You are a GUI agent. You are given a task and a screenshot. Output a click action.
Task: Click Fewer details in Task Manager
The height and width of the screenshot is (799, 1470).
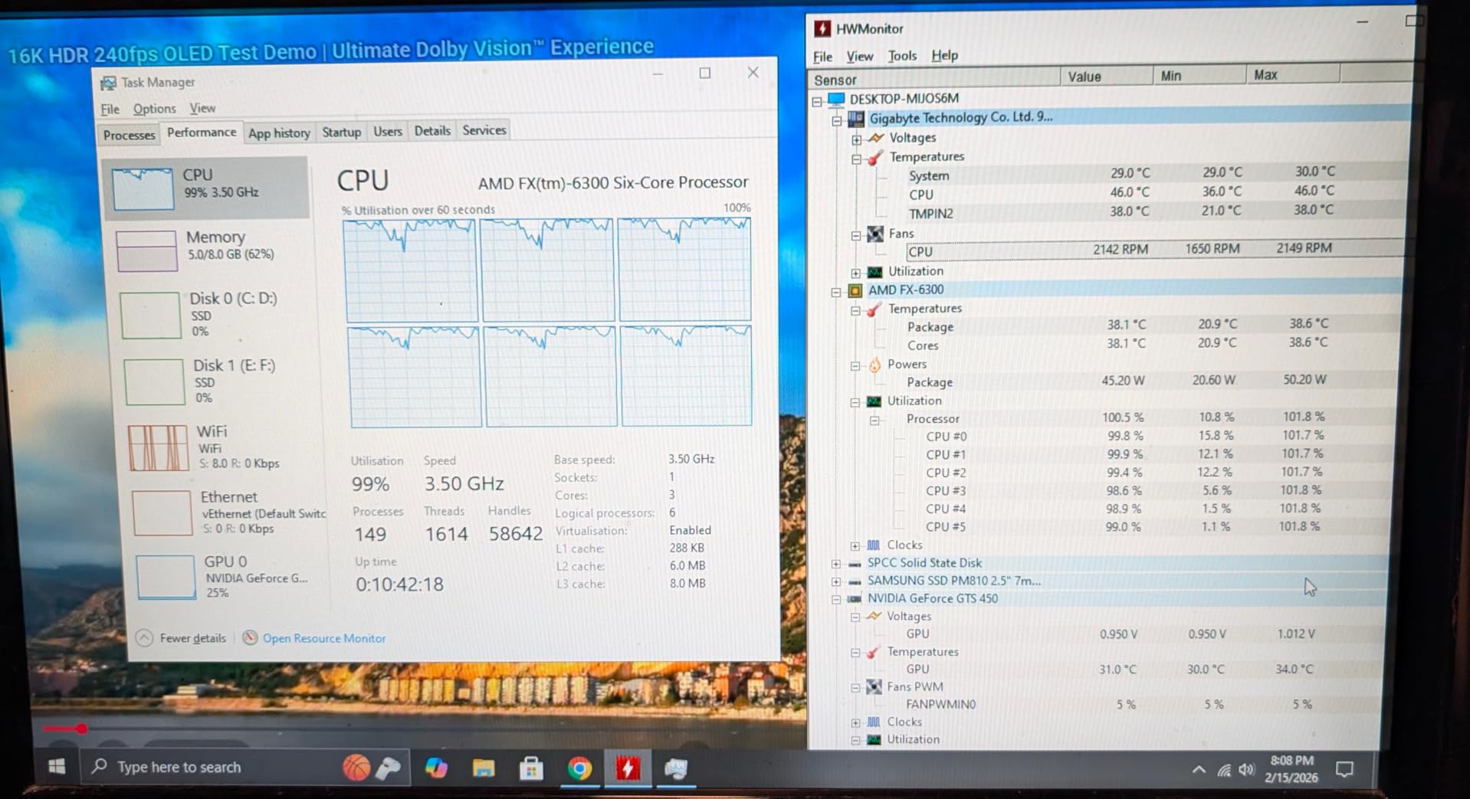pyautogui.click(x=182, y=638)
